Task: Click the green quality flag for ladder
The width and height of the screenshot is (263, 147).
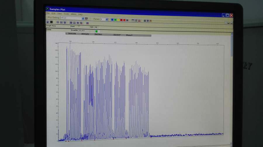Action: 96,31
